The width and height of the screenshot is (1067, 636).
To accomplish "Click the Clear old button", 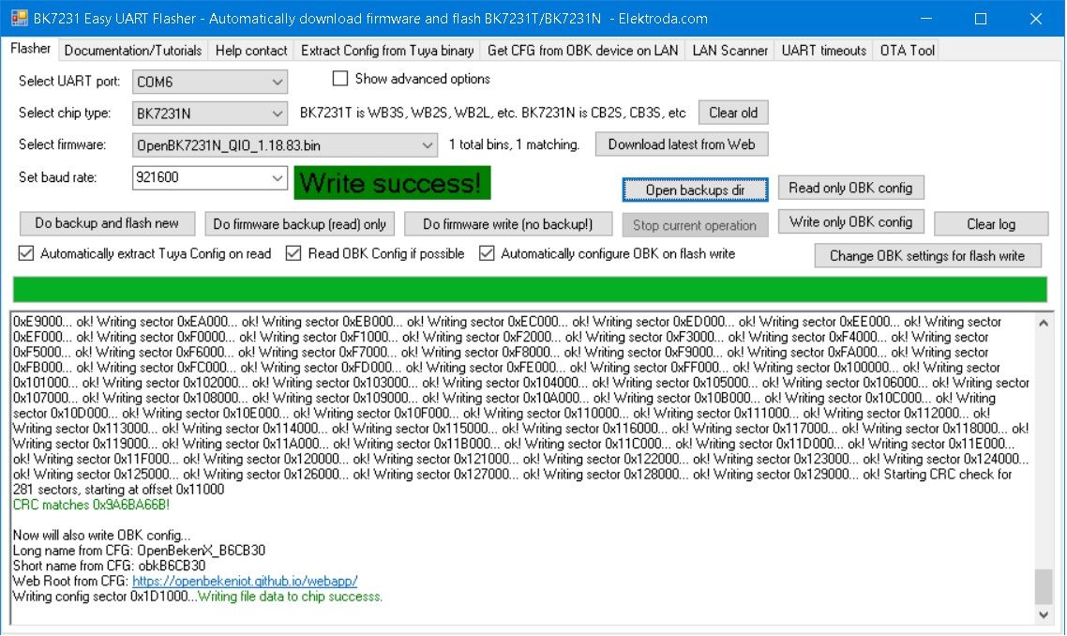I will pos(733,113).
